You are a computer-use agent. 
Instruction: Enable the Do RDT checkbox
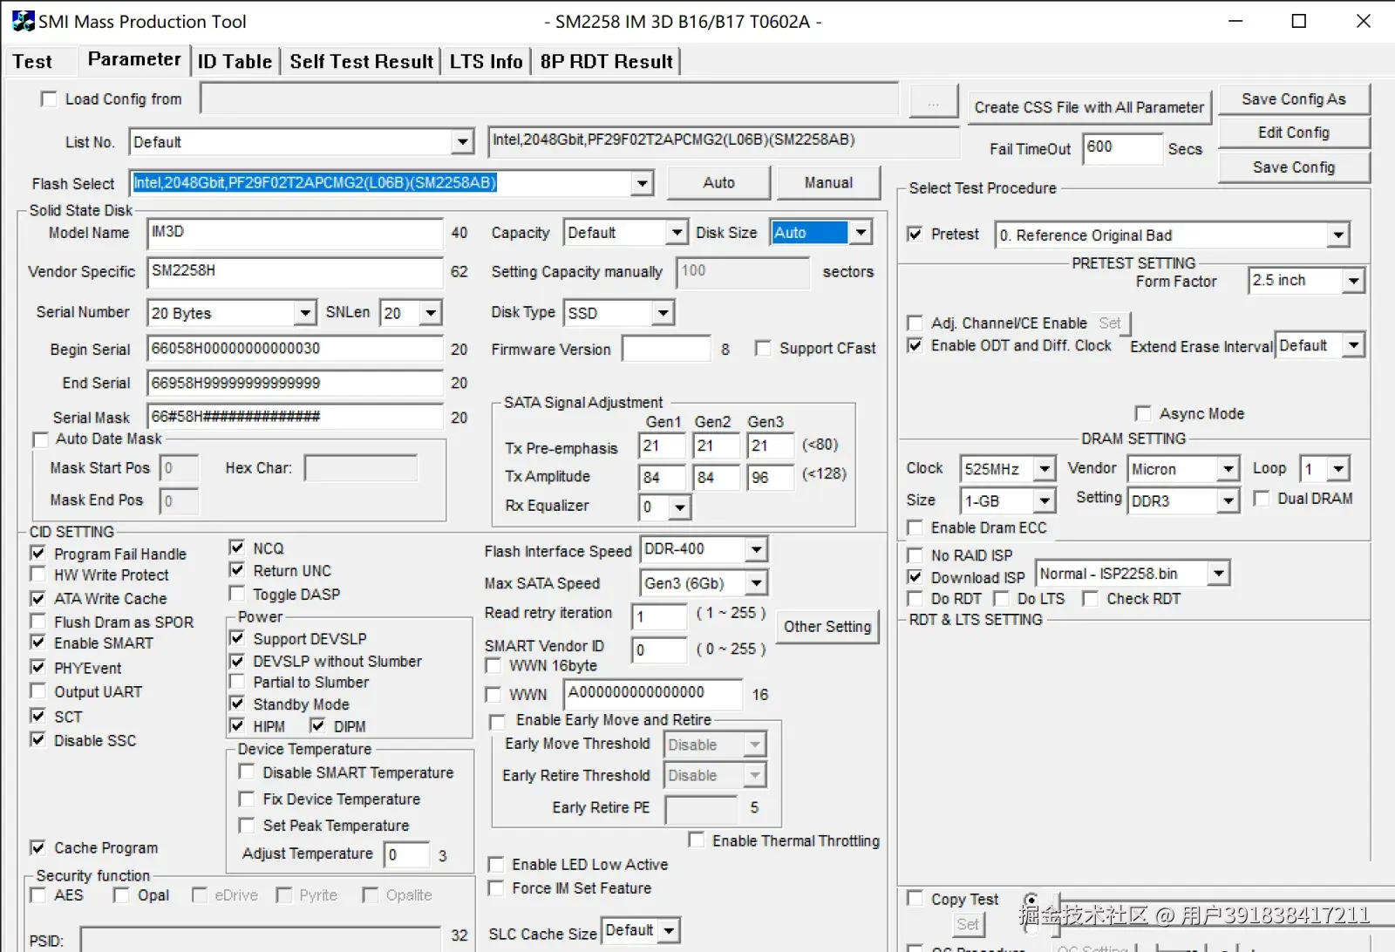pyautogui.click(x=915, y=599)
